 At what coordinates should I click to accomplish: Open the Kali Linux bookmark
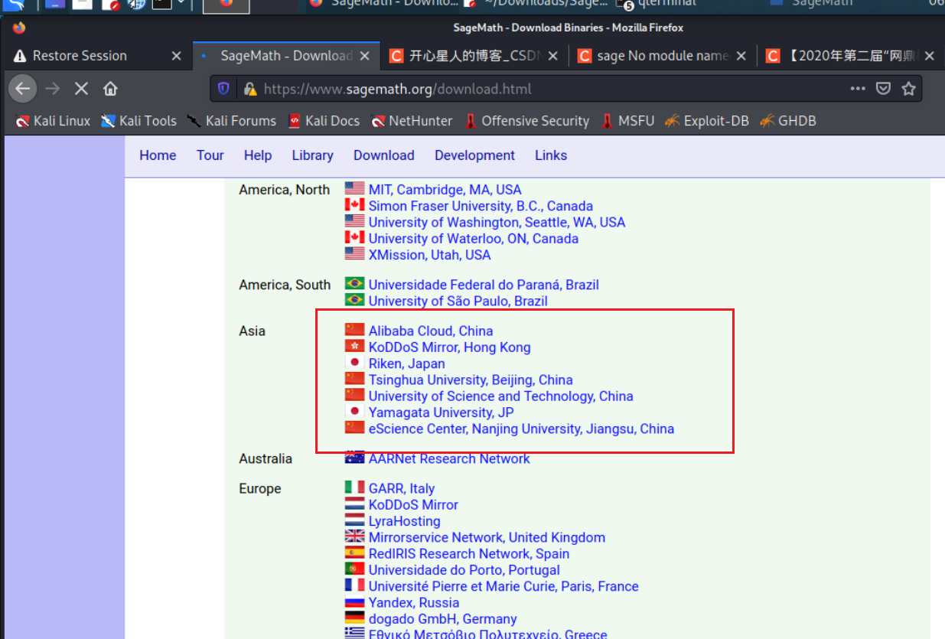[x=53, y=121]
